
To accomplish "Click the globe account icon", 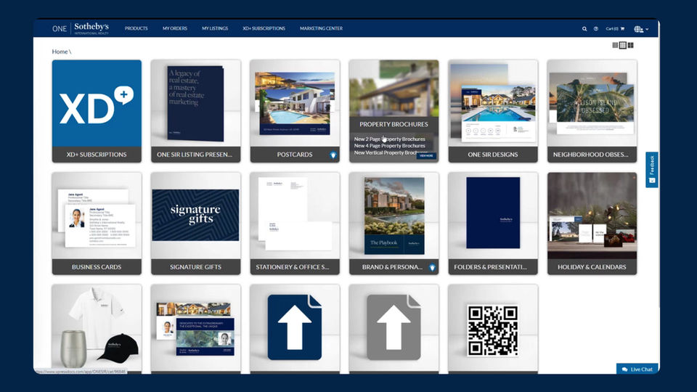I will pyautogui.click(x=638, y=29).
